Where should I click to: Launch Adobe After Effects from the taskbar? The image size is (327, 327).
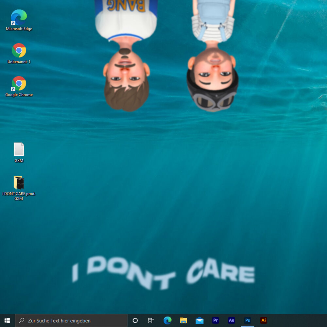coord(232,320)
